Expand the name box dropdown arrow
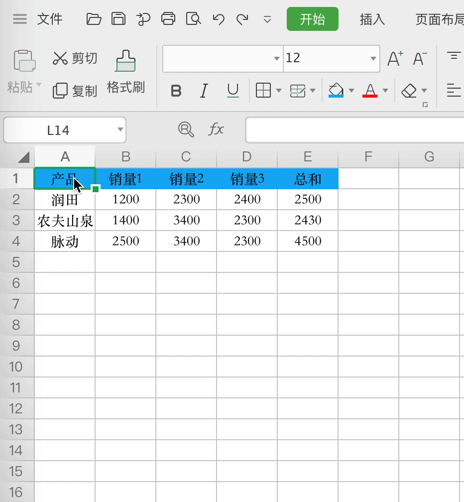Image resolution: width=464 pixels, height=502 pixels. (120, 129)
